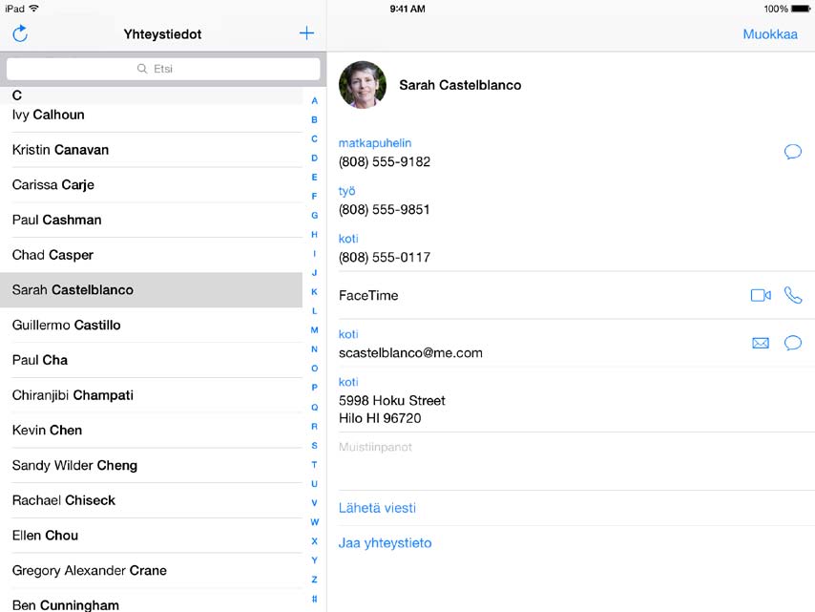815x612 pixels.
Task: Select contact Rachael Chiseck
Action: [151, 500]
